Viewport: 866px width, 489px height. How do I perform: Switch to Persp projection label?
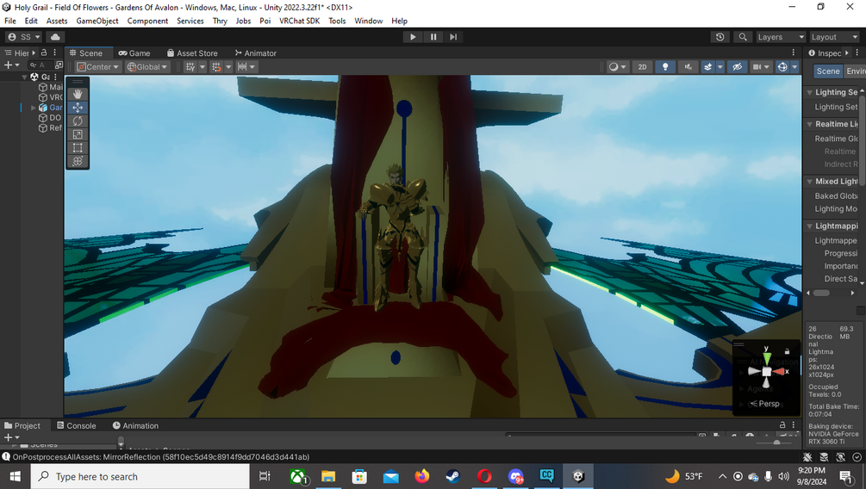click(x=769, y=404)
